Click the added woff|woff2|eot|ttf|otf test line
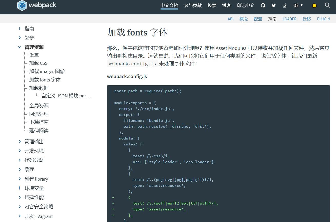Image resolution: width=336 pixels, height=222 pixels. 175,203
